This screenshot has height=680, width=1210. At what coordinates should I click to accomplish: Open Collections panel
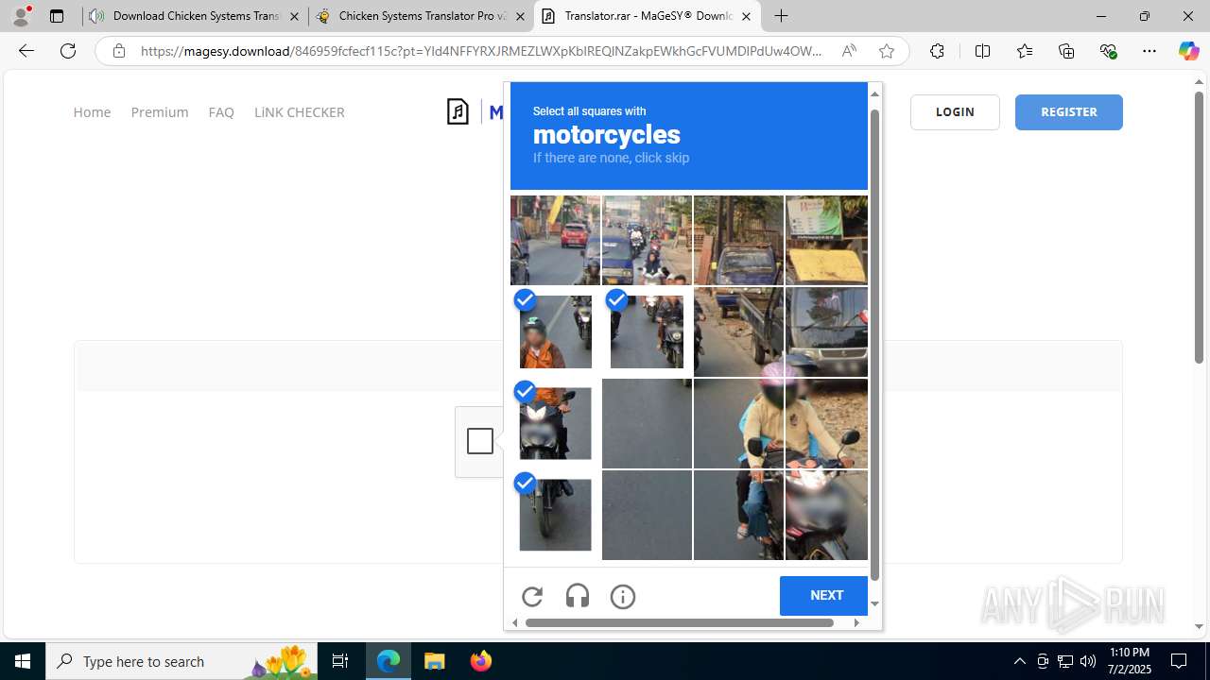tap(1066, 51)
